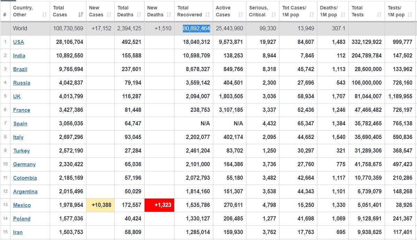Click the Total Deaths column sort arrows
417x240 pixels.
pyautogui.click(x=139, y=15)
